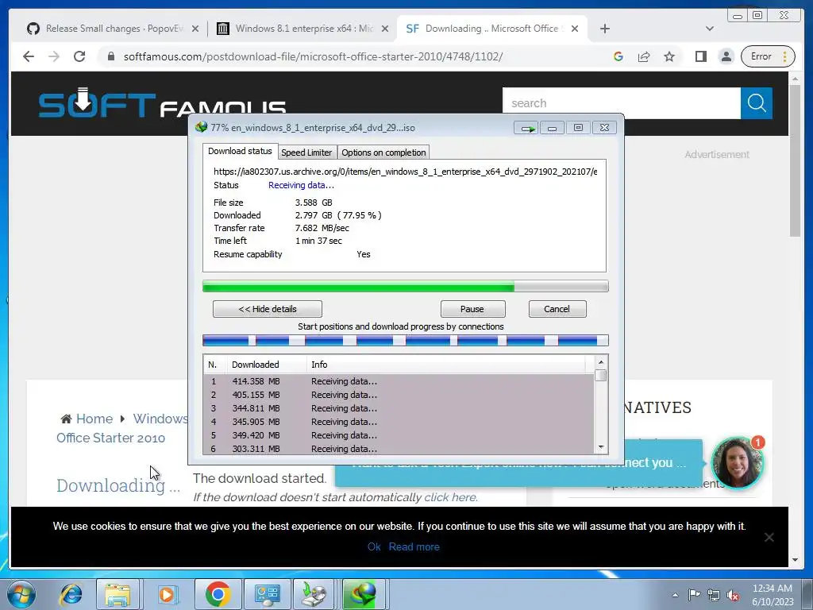
Task: Click the taskbar clock showing 12:34 AM
Action: coord(773,595)
